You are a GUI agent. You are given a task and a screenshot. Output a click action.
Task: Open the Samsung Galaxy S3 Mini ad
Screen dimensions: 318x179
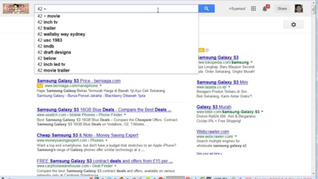click(222, 82)
